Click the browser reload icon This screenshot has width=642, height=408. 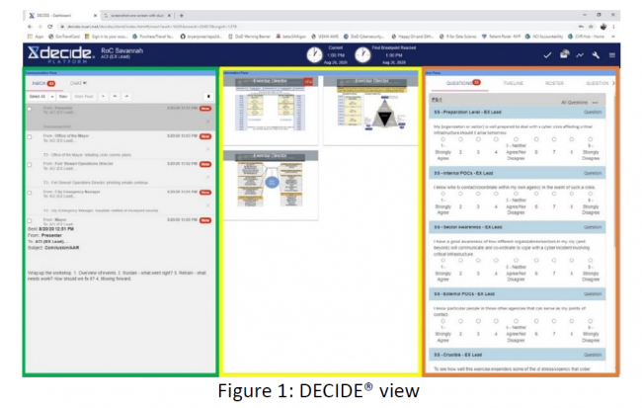pos(50,27)
